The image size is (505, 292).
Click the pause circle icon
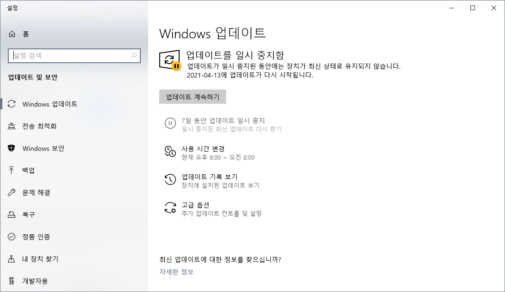click(x=170, y=123)
